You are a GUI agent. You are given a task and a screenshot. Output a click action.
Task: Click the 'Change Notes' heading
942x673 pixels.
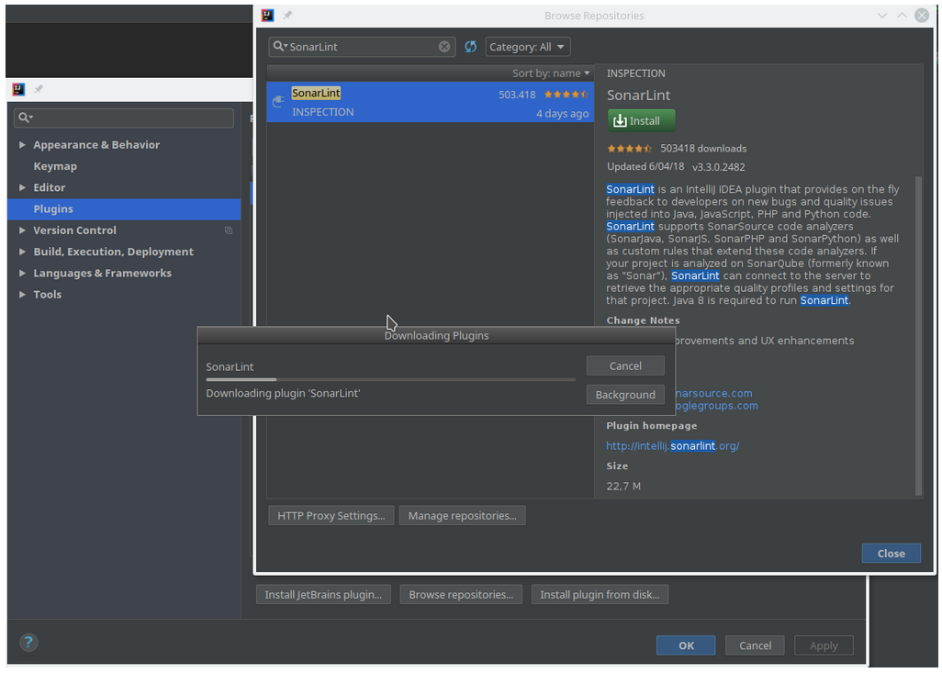643,320
